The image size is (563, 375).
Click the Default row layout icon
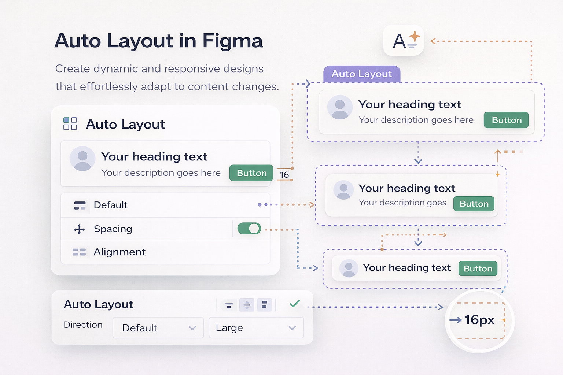(x=80, y=205)
